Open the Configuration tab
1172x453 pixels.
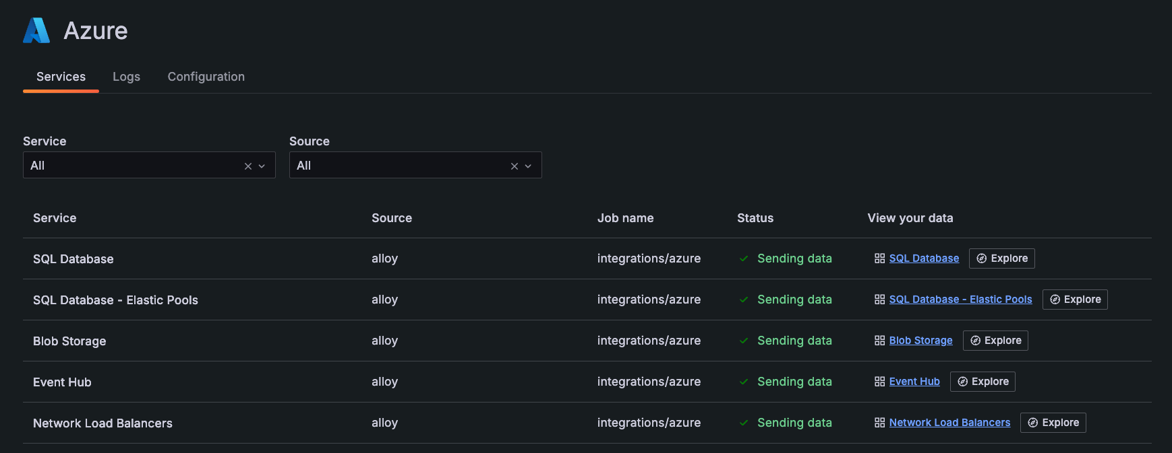(x=206, y=77)
